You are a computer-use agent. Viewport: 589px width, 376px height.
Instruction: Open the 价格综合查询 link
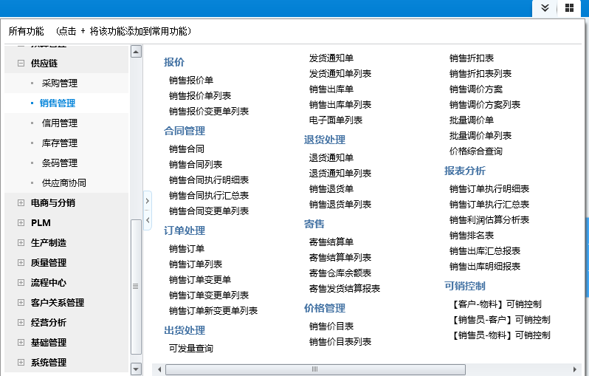pos(476,151)
